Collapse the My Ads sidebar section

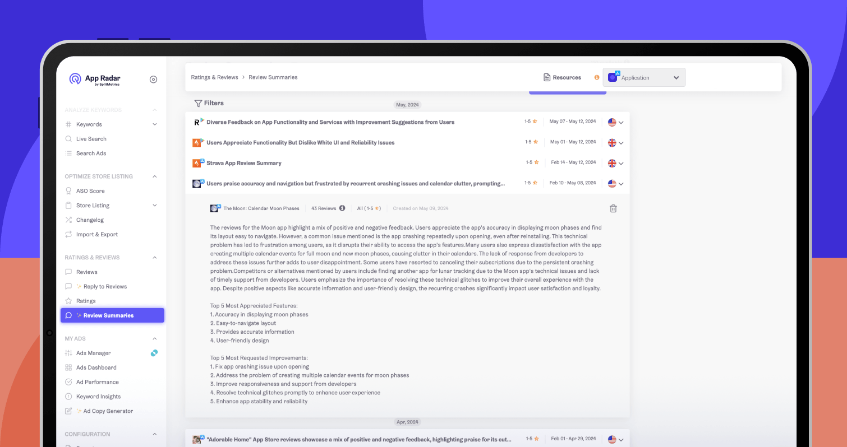(155, 339)
